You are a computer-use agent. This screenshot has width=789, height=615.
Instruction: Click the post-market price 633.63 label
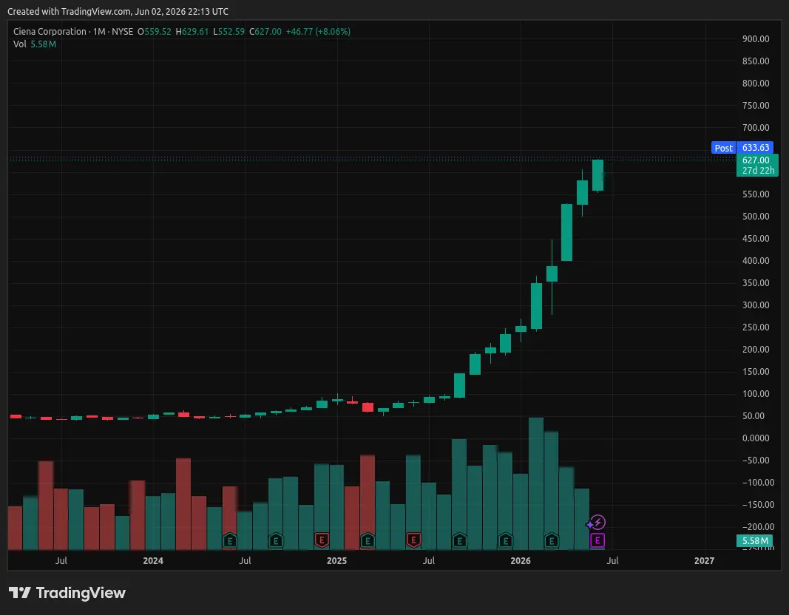755,148
